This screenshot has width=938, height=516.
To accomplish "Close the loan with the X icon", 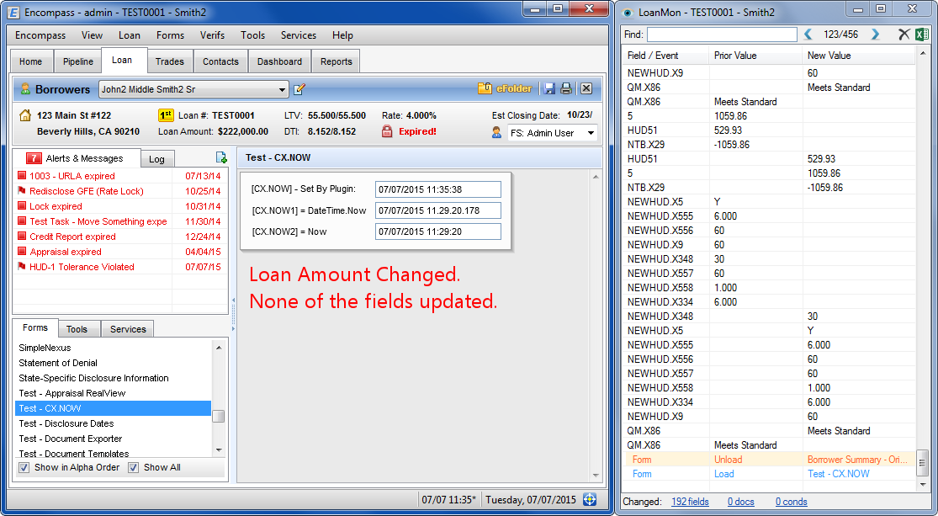I will point(586,88).
